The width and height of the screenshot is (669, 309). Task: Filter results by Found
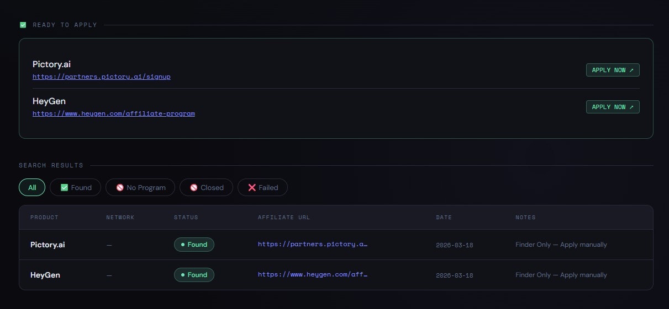tap(76, 187)
